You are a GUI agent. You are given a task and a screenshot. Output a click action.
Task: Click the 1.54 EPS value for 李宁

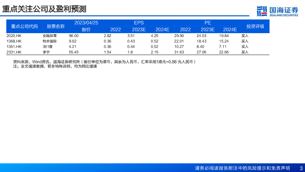[107, 52]
